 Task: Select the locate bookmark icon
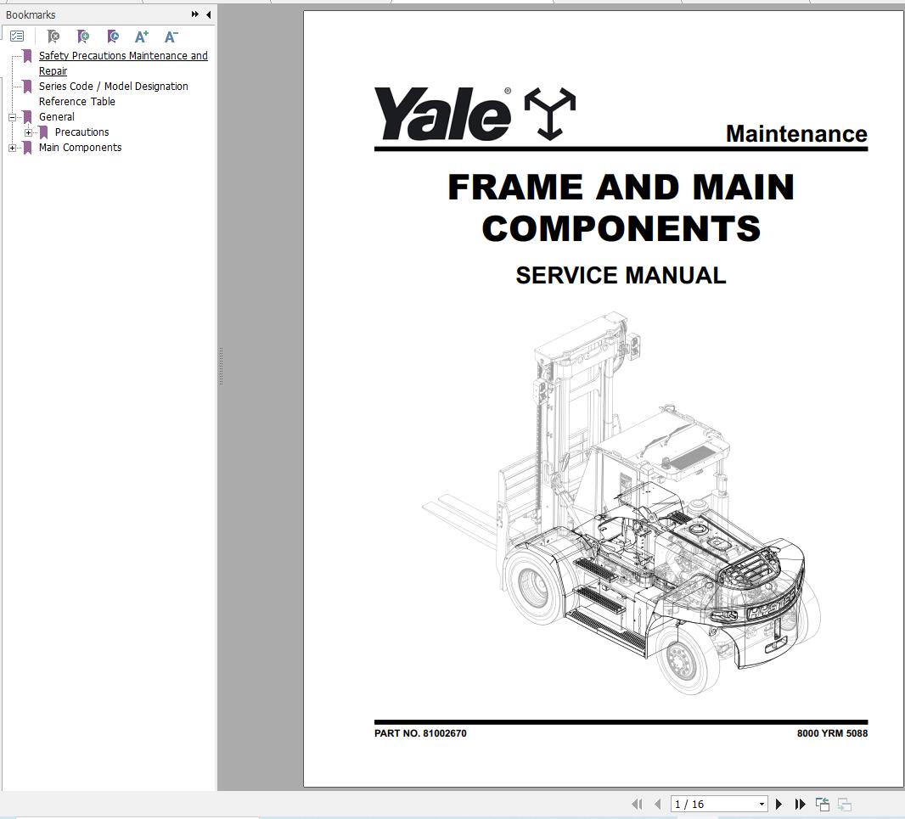pyautogui.click(x=113, y=37)
